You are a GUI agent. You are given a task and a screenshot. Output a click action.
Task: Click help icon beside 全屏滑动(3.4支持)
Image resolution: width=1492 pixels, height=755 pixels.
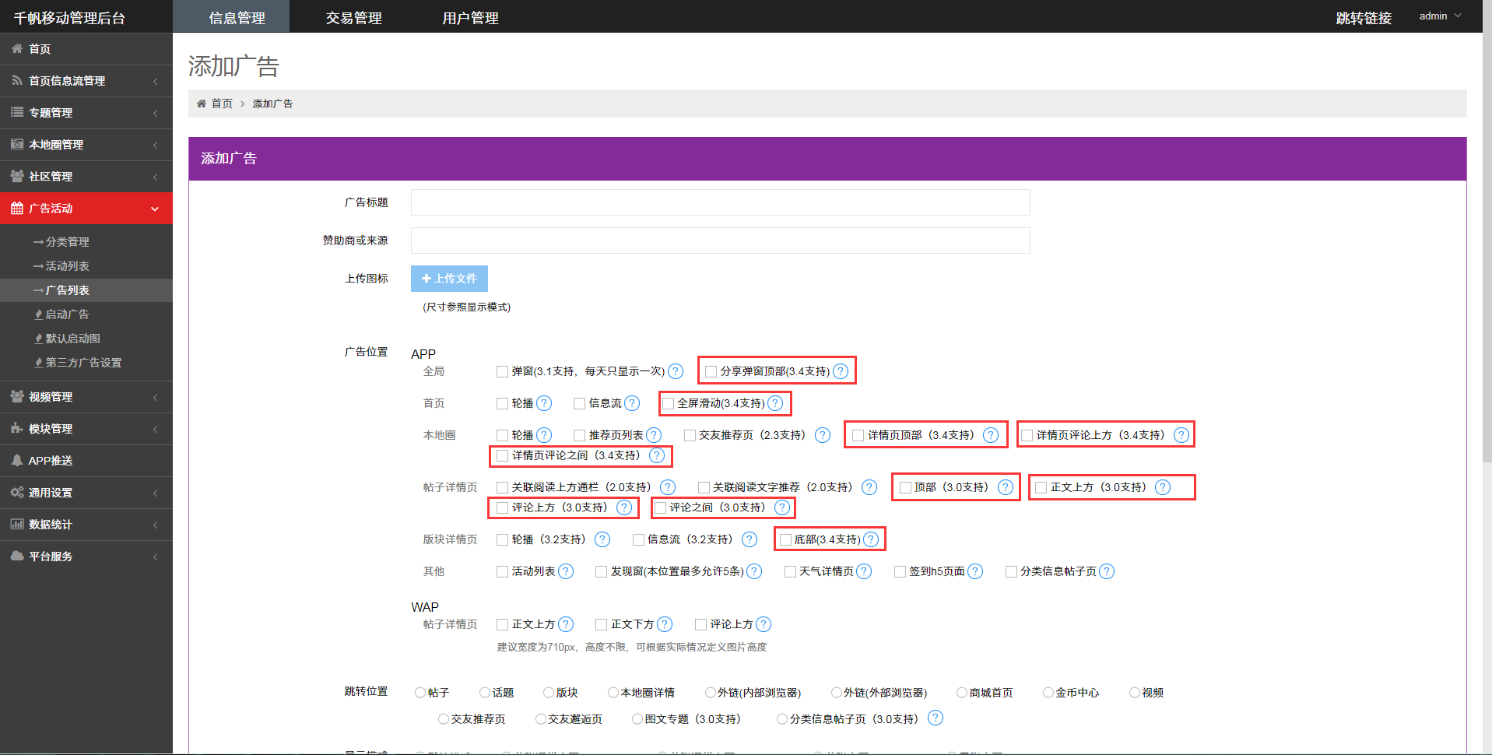(x=775, y=403)
